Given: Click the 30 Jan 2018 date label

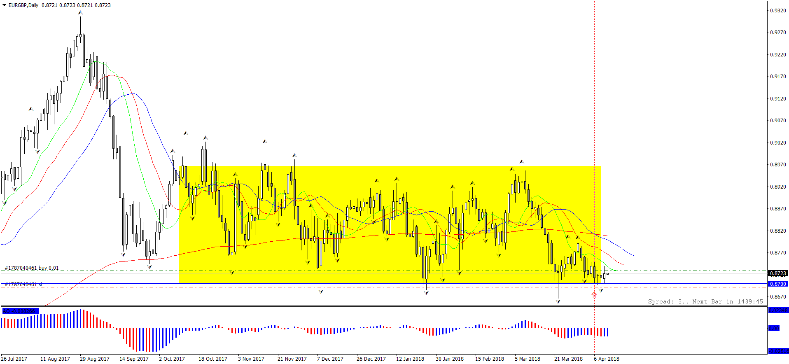Looking at the screenshot, I should tap(450, 359).
